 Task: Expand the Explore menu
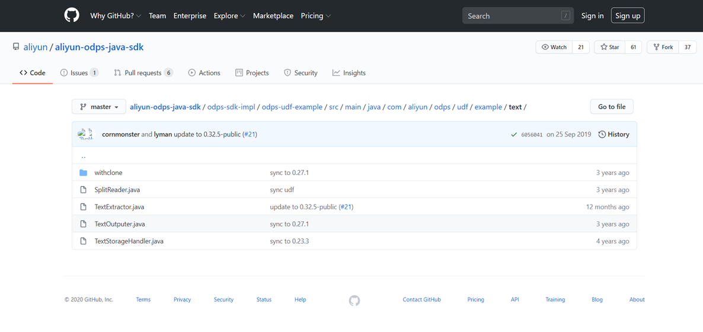229,15
